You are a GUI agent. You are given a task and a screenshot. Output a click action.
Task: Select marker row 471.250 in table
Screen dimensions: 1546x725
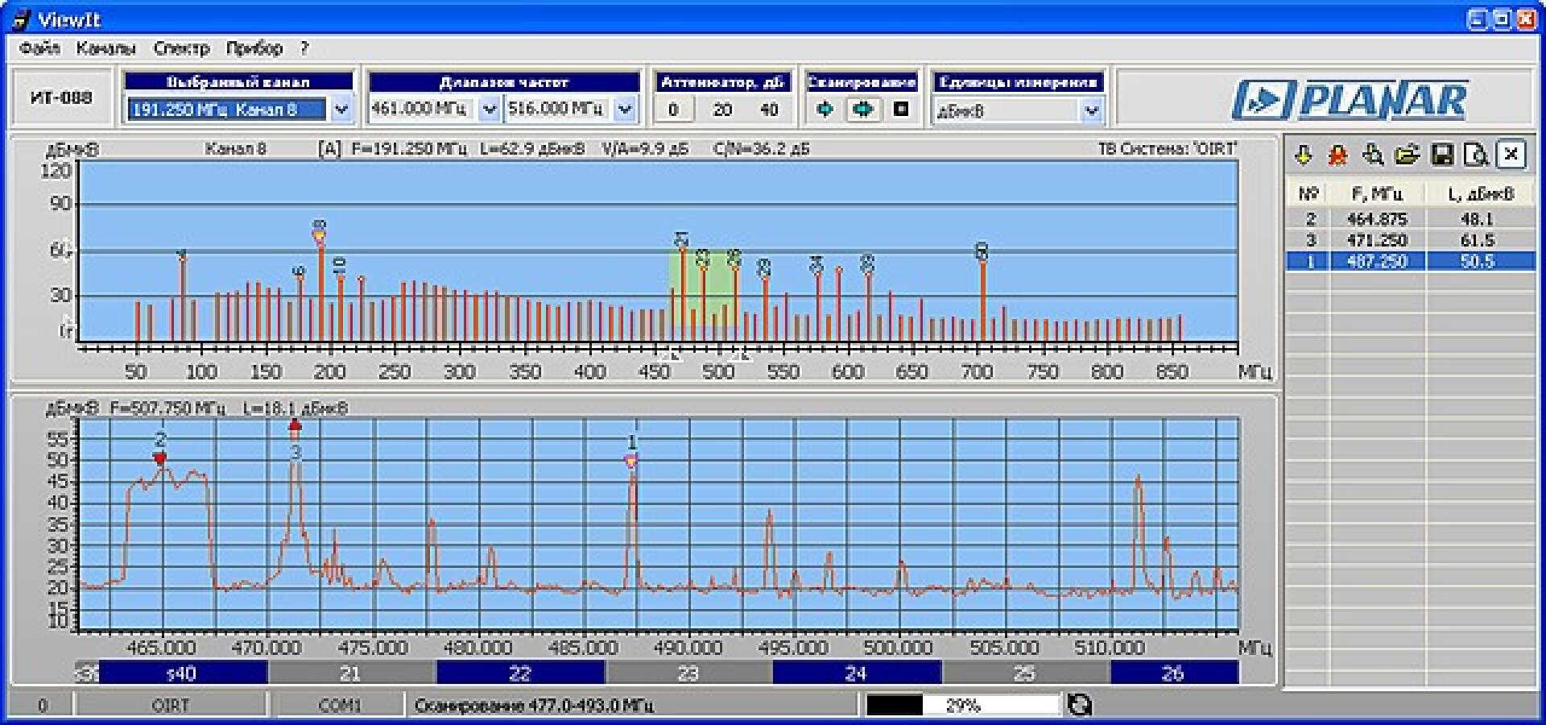1411,240
